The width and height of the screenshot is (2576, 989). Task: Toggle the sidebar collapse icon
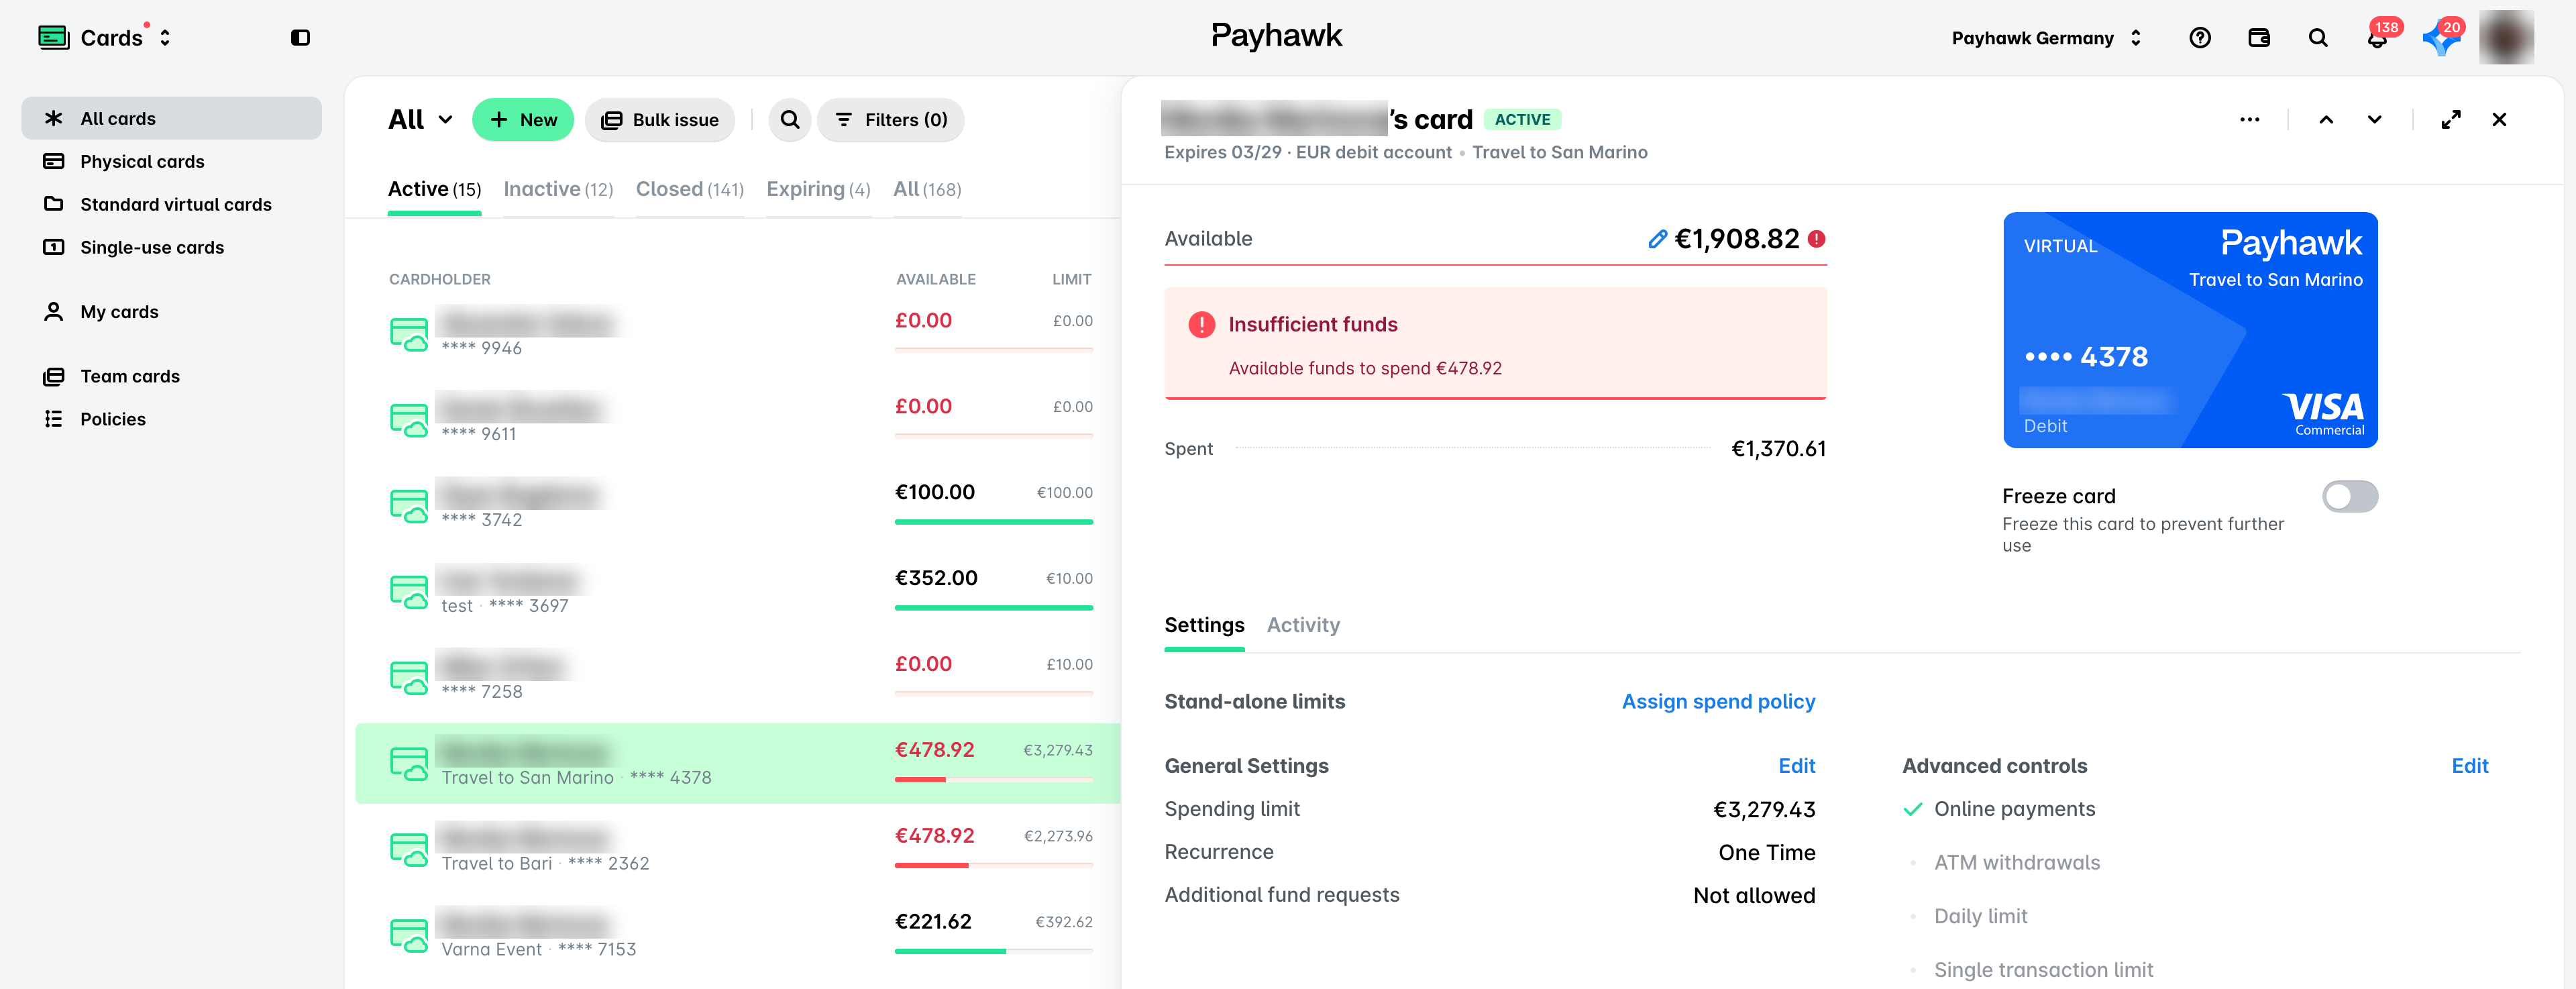[x=300, y=38]
